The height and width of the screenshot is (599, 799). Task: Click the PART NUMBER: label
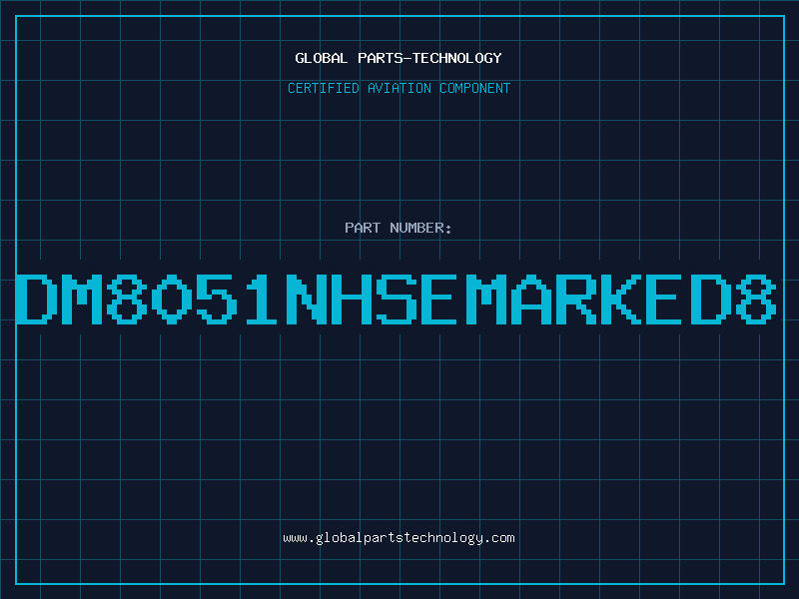tap(399, 228)
